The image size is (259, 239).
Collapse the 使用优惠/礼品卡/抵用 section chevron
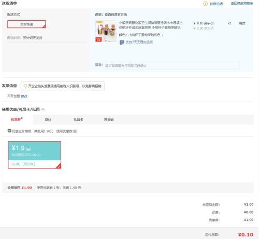pyautogui.click(x=43, y=109)
